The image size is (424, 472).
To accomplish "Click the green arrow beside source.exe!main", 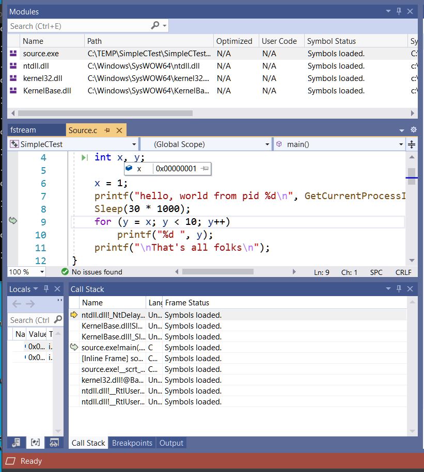I will 74,347.
